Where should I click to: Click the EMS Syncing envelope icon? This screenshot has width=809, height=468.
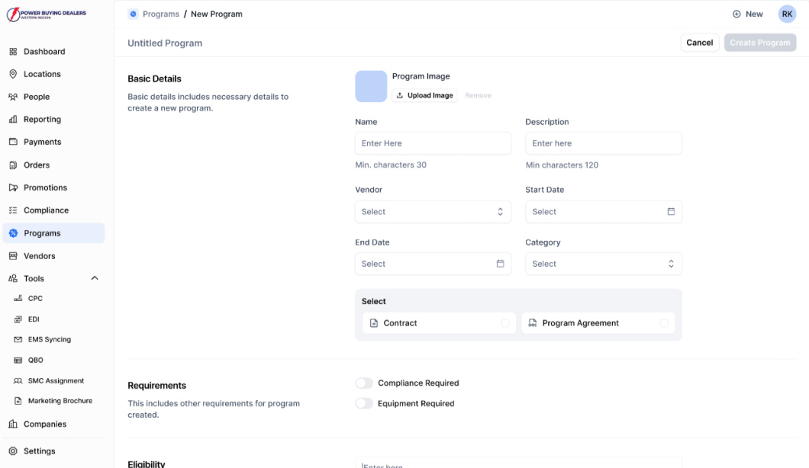(18, 340)
